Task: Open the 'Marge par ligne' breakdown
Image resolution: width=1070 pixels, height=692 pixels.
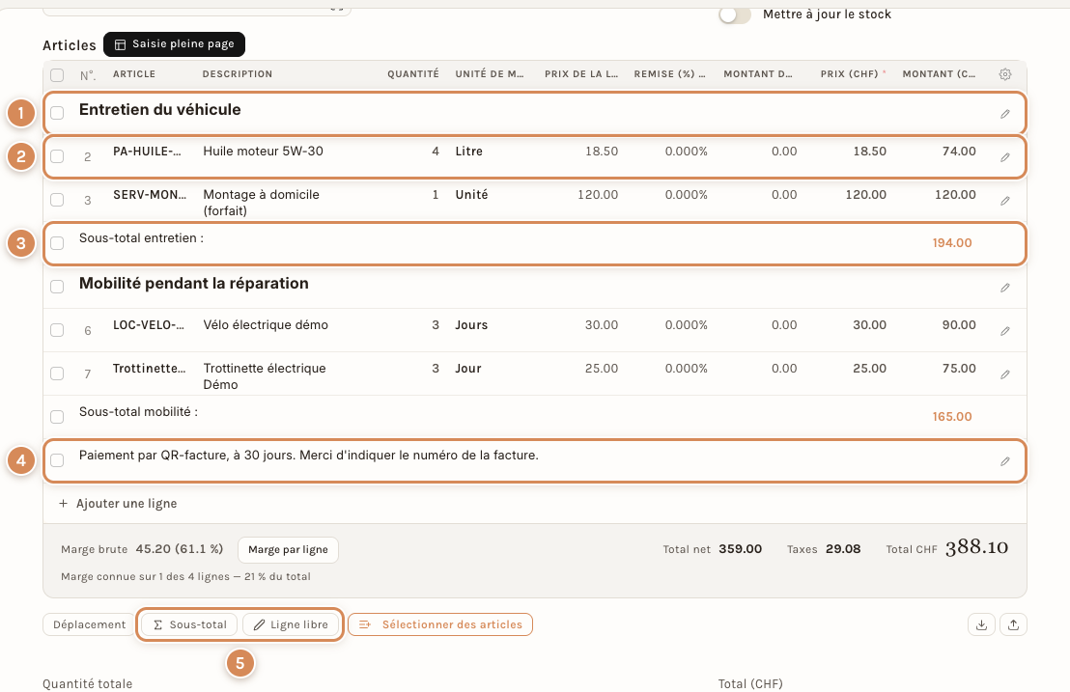Action: coord(288,549)
